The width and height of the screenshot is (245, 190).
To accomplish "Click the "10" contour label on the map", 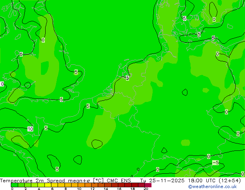I will click(x=30, y=129).
